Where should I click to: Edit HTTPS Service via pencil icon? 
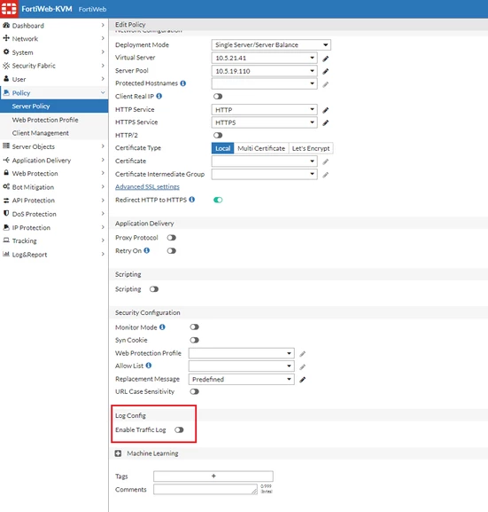coord(325,122)
